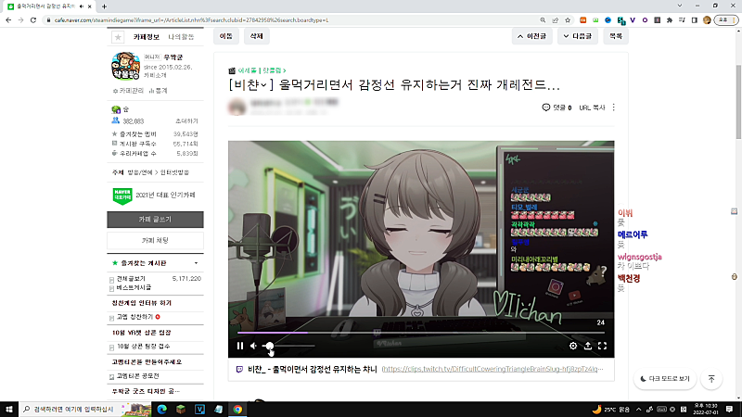Open the Chrome tab search chevron

pos(680,6)
